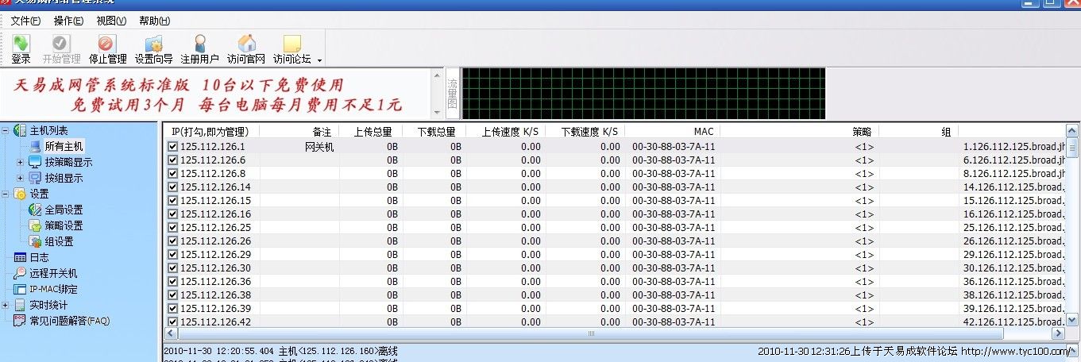Select row 125.112.126.39

pyautogui.click(x=614, y=308)
